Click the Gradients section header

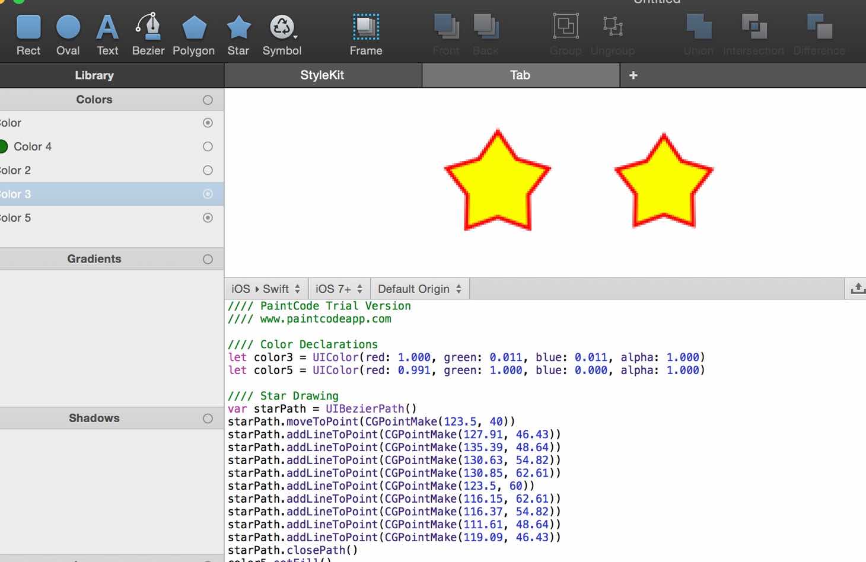112,259
